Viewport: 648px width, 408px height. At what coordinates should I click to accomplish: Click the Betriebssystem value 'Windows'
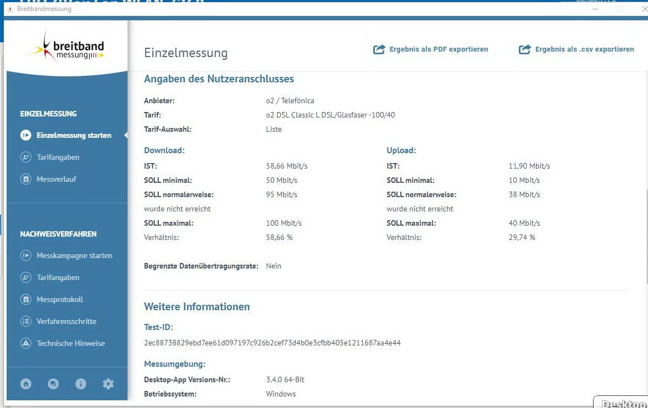coord(281,394)
